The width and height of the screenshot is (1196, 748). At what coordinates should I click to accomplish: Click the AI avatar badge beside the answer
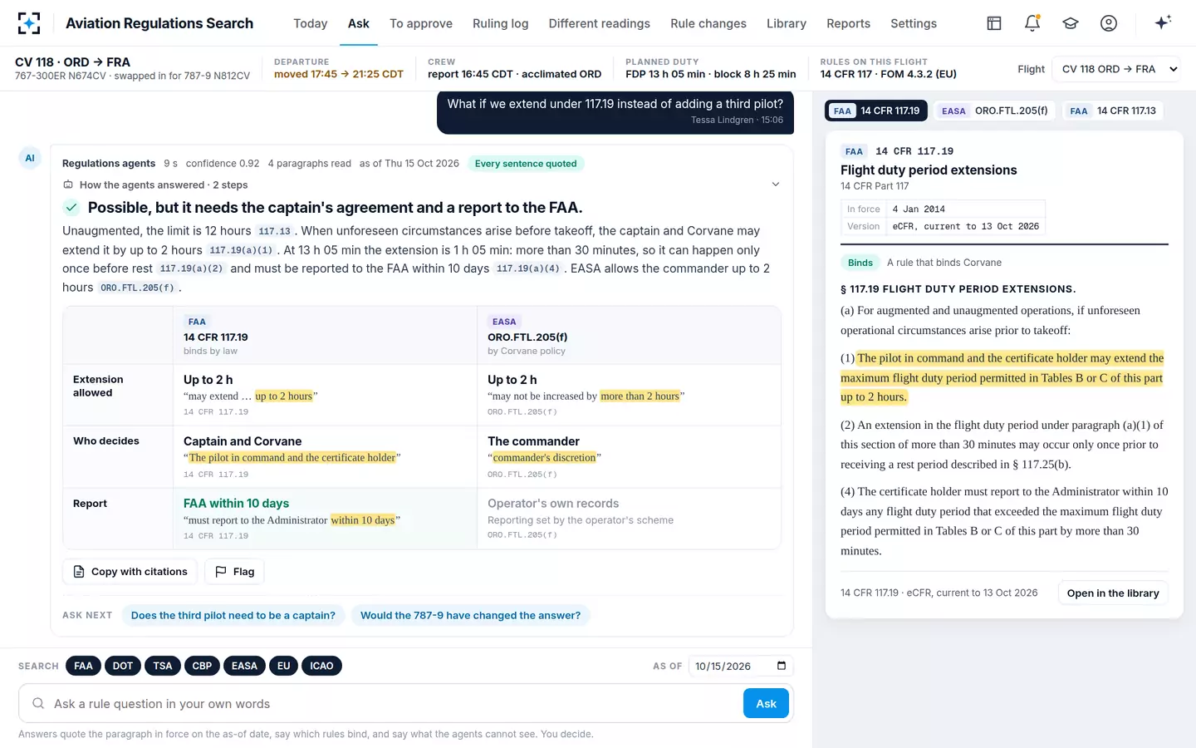click(30, 158)
